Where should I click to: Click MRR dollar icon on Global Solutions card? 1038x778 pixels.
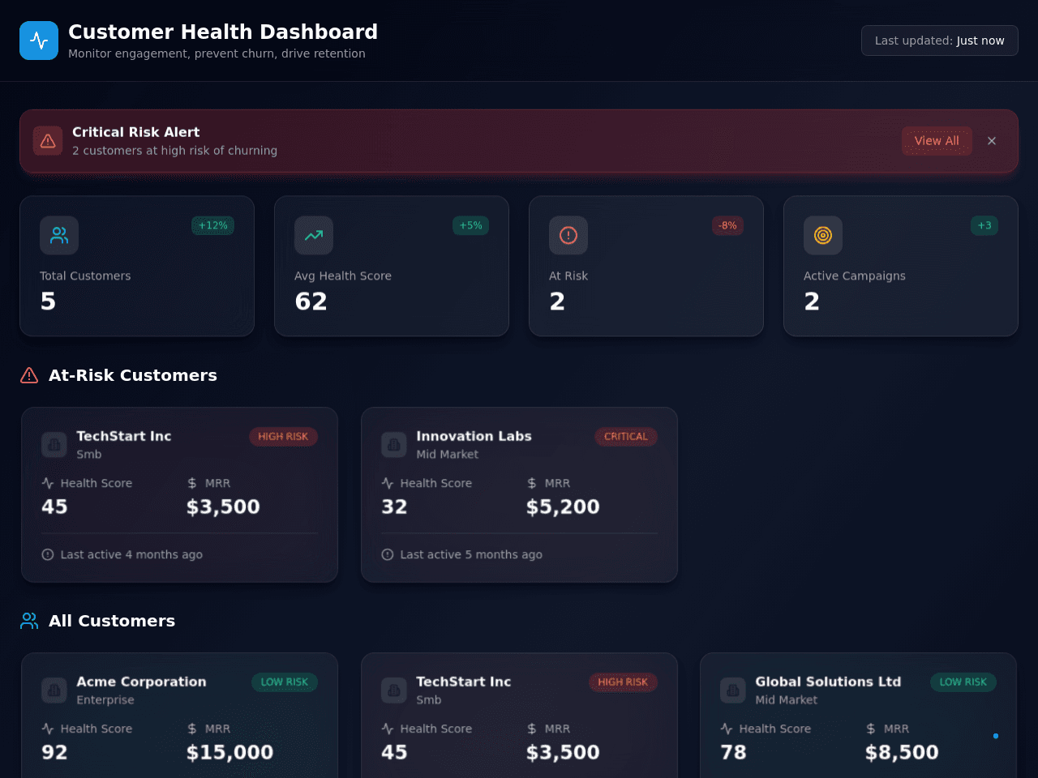click(x=871, y=729)
